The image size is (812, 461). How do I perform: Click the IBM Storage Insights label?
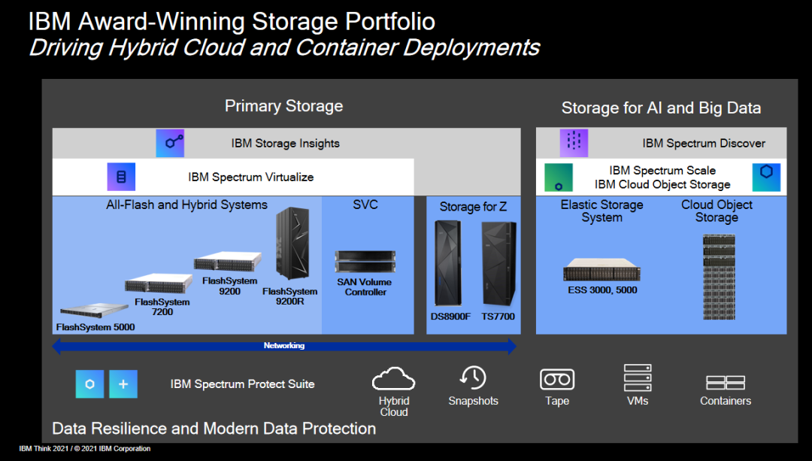tap(286, 144)
